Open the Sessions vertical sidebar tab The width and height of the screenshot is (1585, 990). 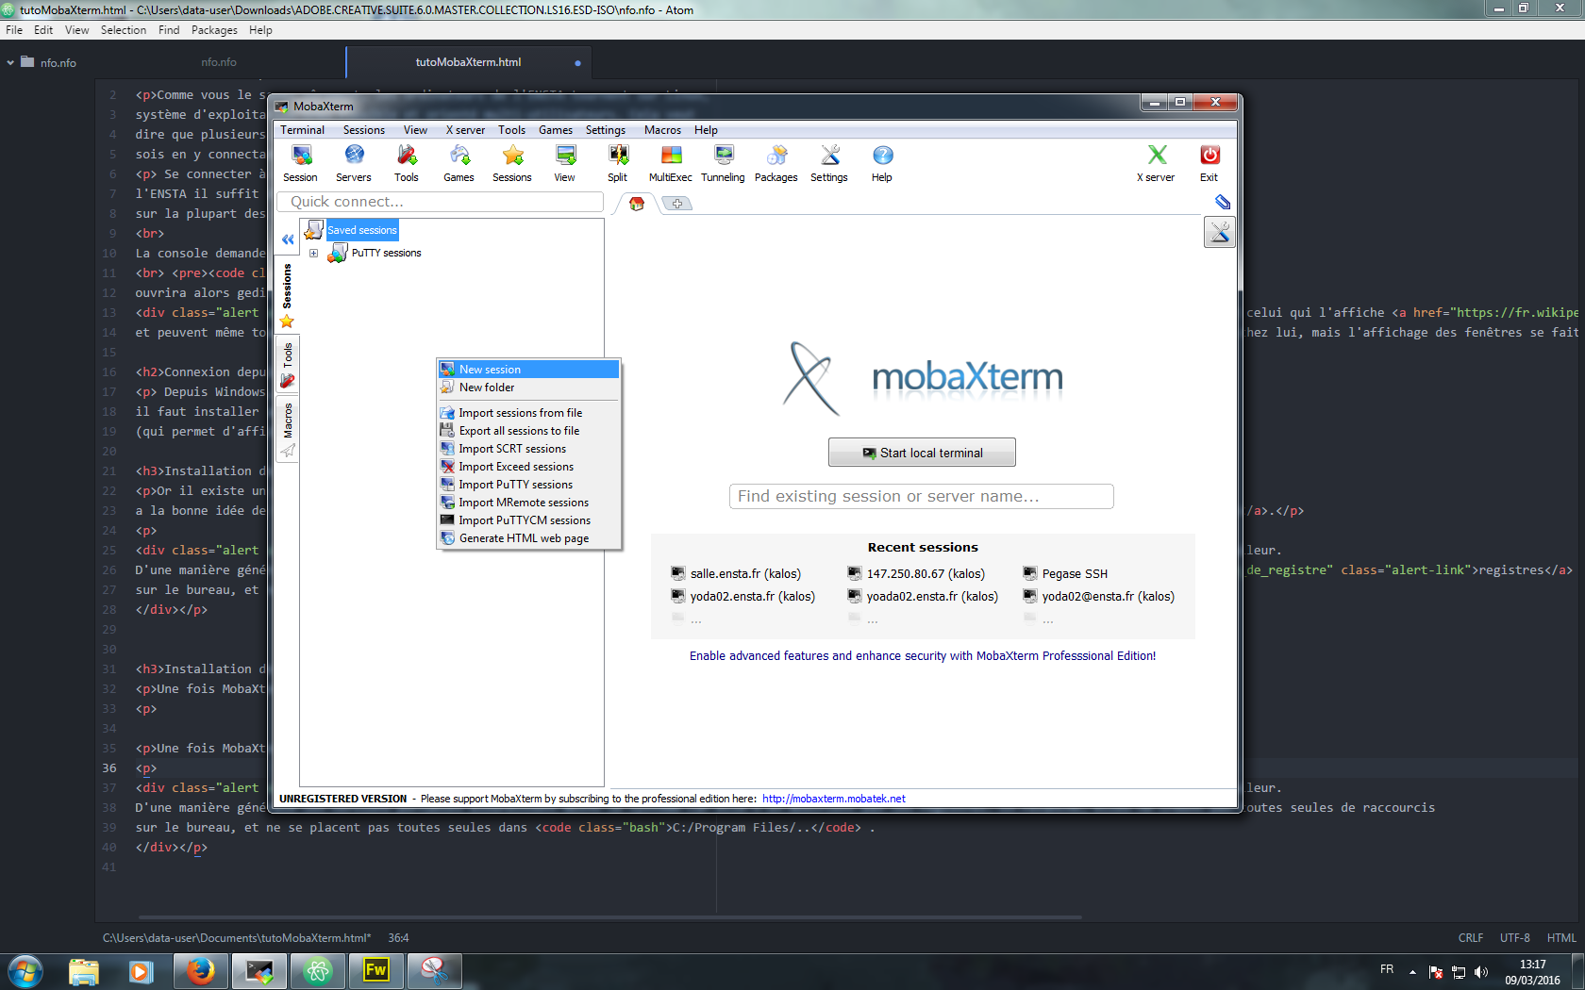[x=288, y=296]
